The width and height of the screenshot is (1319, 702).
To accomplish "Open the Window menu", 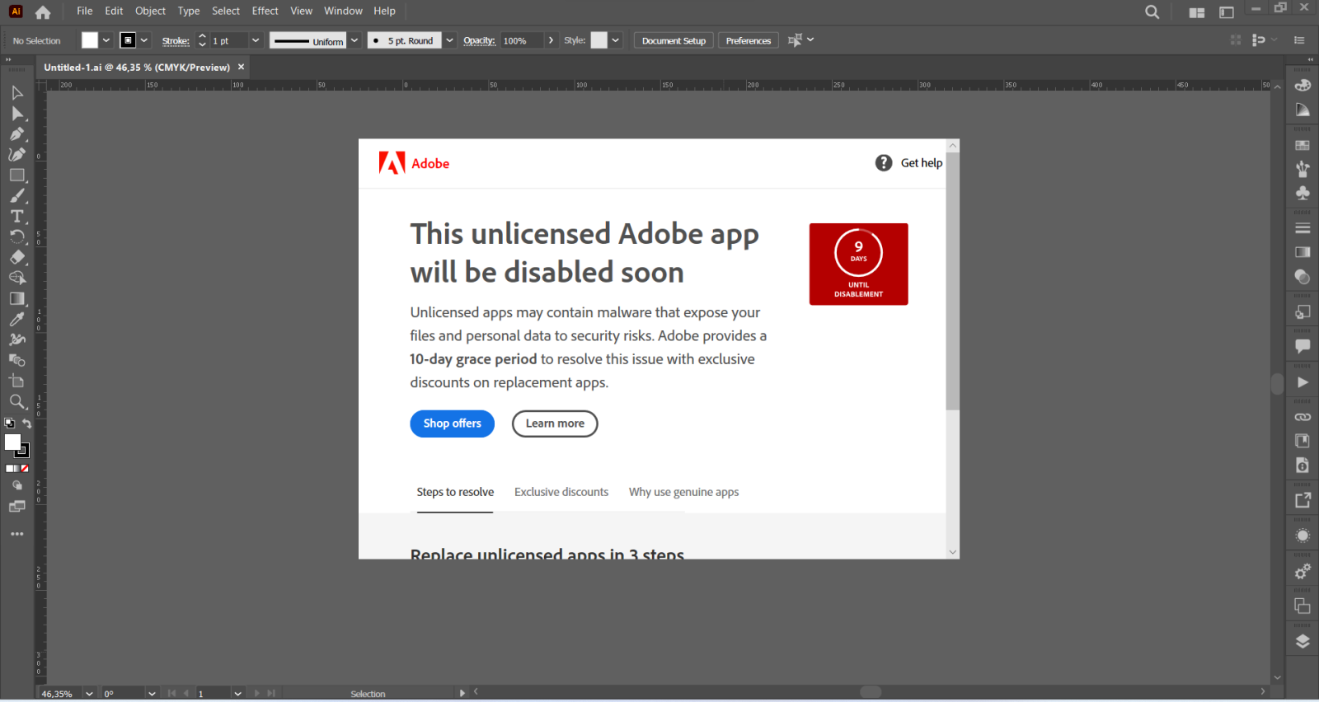I will tap(343, 11).
